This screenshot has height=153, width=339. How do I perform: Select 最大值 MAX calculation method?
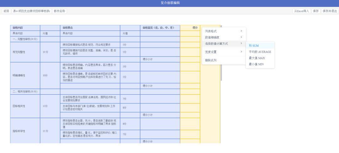[260, 58]
